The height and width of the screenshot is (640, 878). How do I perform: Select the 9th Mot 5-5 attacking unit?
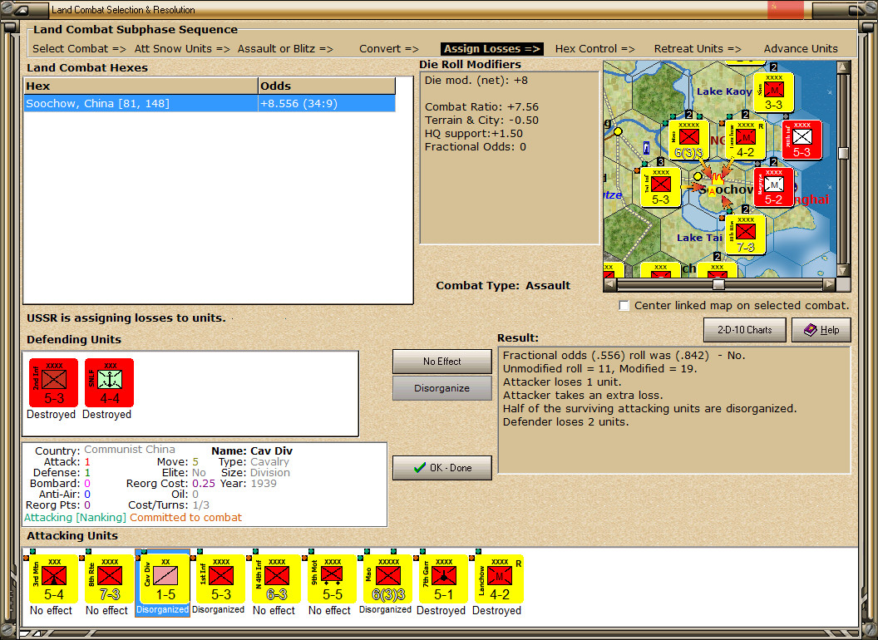pos(332,578)
